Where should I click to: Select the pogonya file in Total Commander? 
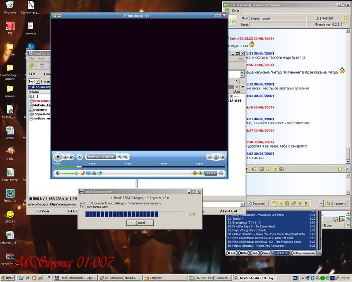40,110
